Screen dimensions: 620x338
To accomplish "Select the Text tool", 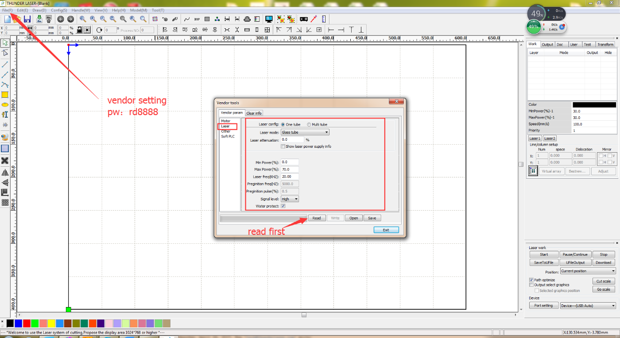I will pos(5,115).
